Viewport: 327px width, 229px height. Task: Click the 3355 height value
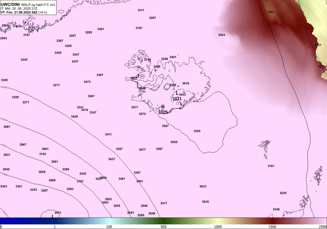(x=58, y=53)
